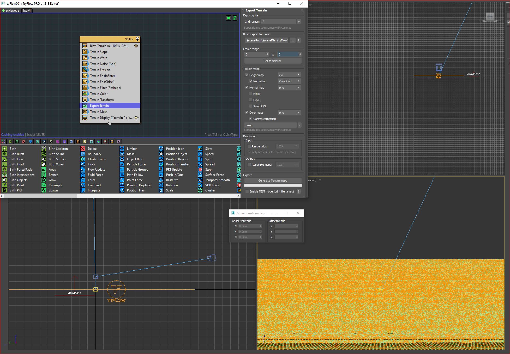Enable the Flip G checkbox
The width and height of the screenshot is (510, 354).
(x=251, y=100)
